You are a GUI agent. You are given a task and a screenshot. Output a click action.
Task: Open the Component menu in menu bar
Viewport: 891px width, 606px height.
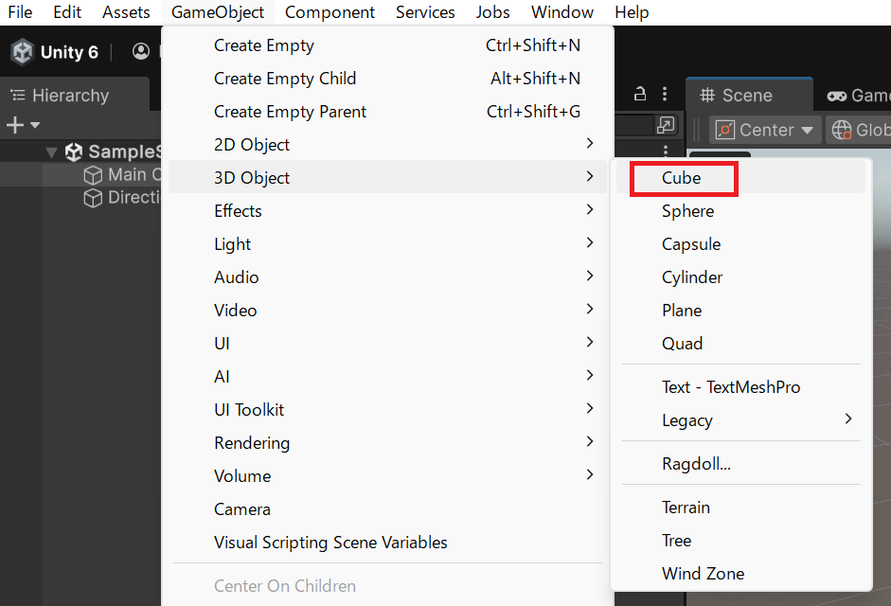pyautogui.click(x=330, y=12)
